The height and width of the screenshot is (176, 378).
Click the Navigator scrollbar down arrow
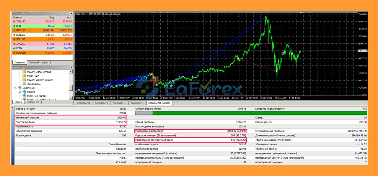pos(71,98)
